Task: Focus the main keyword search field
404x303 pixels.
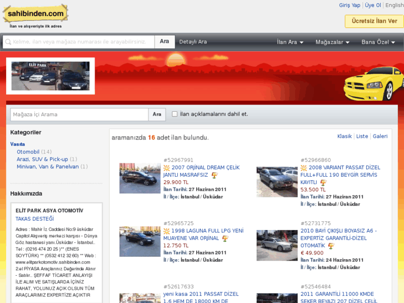Action: click(78, 42)
